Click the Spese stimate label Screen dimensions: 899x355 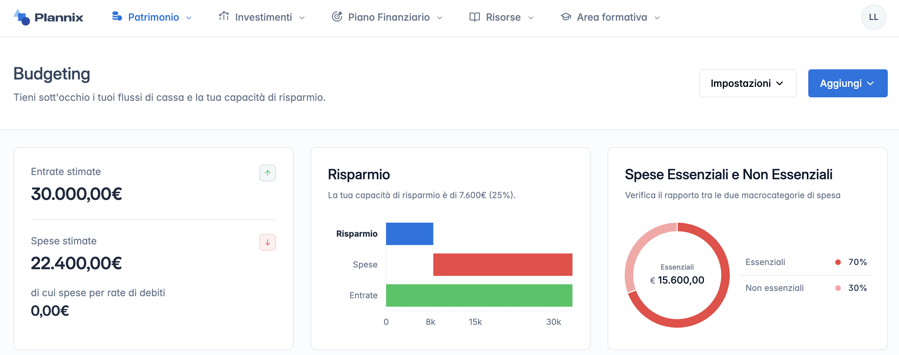[64, 241]
